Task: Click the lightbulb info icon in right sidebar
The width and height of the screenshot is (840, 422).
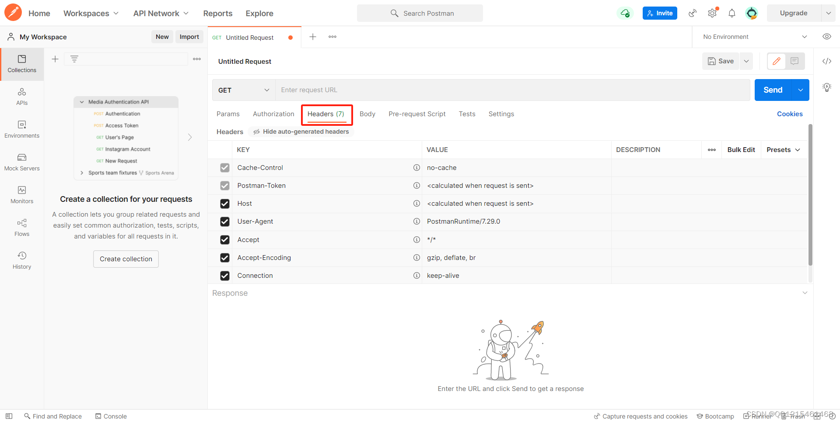Action: [827, 87]
